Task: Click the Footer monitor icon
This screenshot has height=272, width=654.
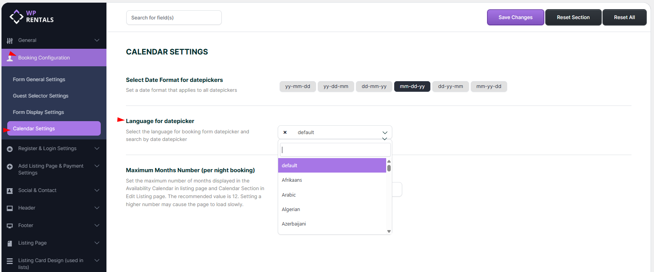Action: pos(10,226)
